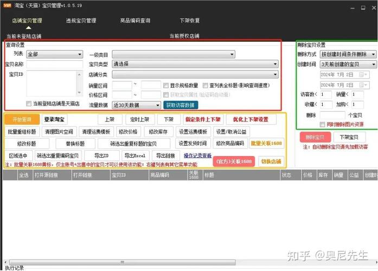378x271 pixels.
Task: Click 批量重组标题 button
Action: click(22, 132)
